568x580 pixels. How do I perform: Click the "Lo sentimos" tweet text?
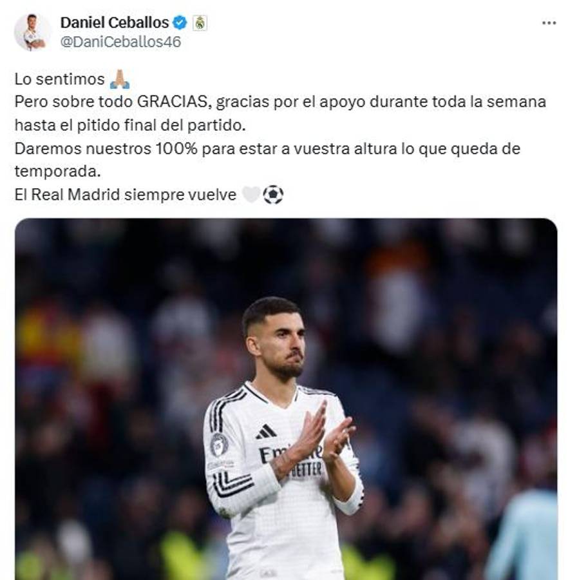pyautogui.click(x=59, y=79)
